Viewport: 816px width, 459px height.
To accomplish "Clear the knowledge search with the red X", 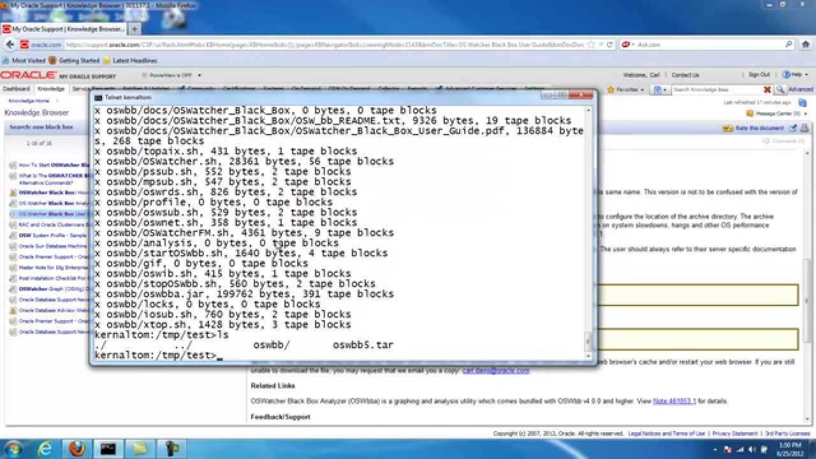I will pyautogui.click(x=767, y=90).
